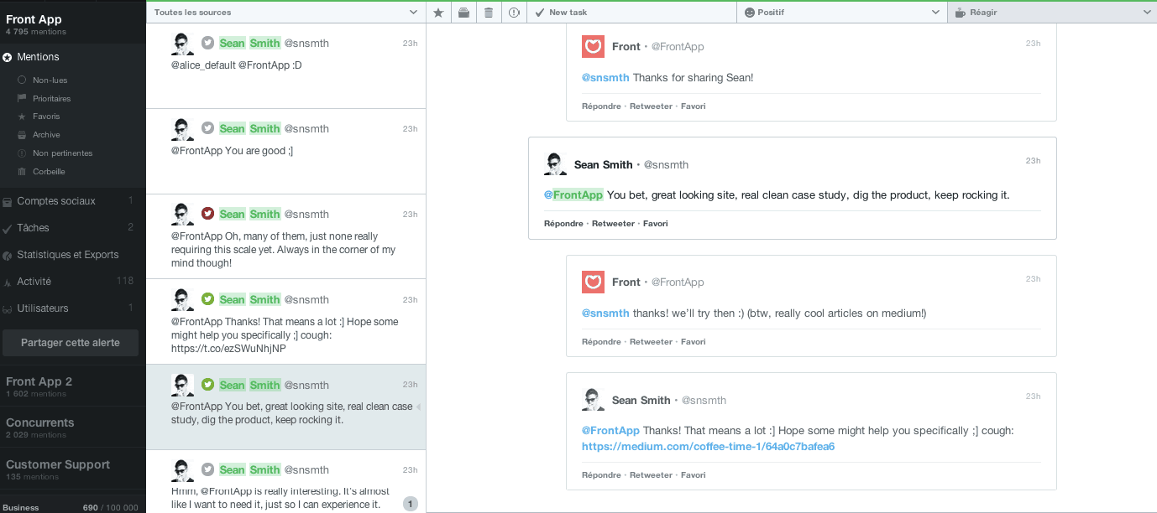
Task: Click the Tâches count badge 2
Action: [x=130, y=228]
